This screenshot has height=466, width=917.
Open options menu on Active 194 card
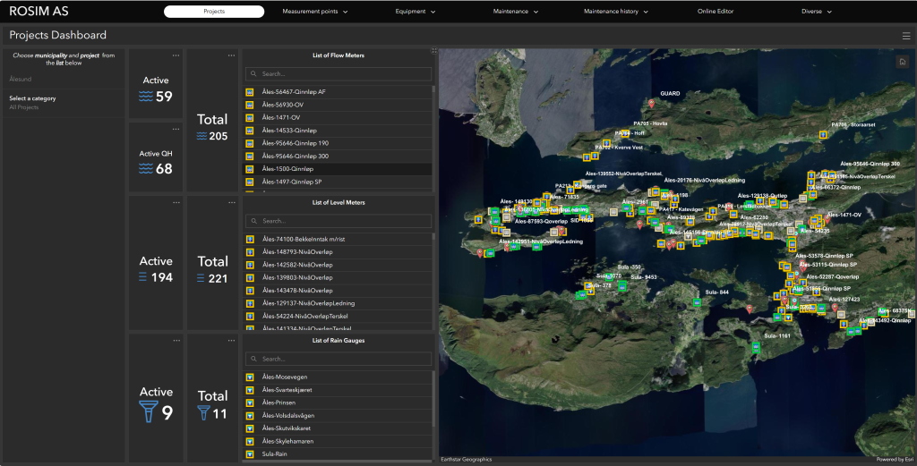pyautogui.click(x=176, y=202)
